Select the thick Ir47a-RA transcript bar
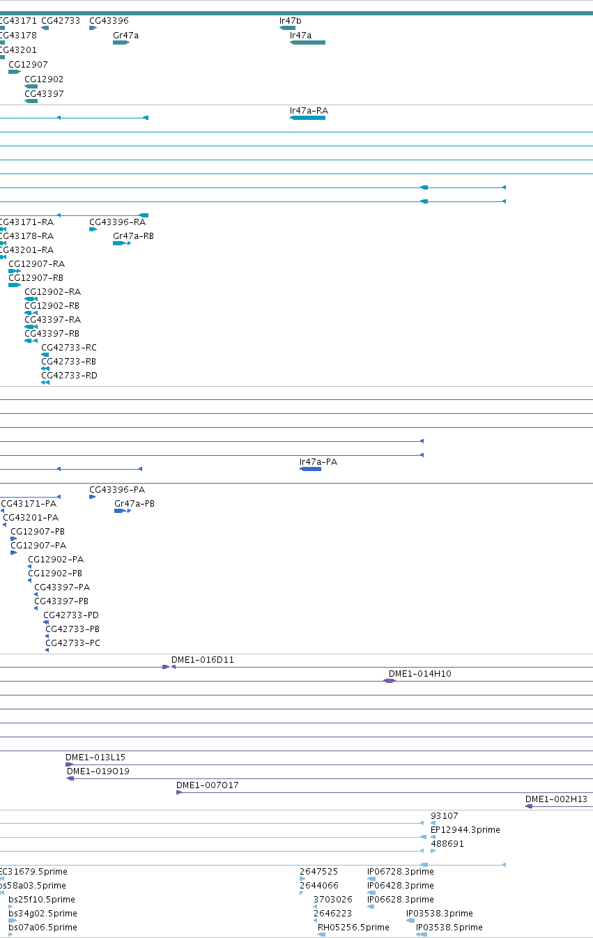This screenshot has height=938, width=593. click(307, 118)
